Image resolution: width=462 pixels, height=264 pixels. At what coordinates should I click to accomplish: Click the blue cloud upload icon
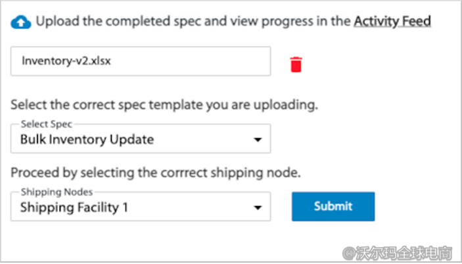tap(21, 22)
